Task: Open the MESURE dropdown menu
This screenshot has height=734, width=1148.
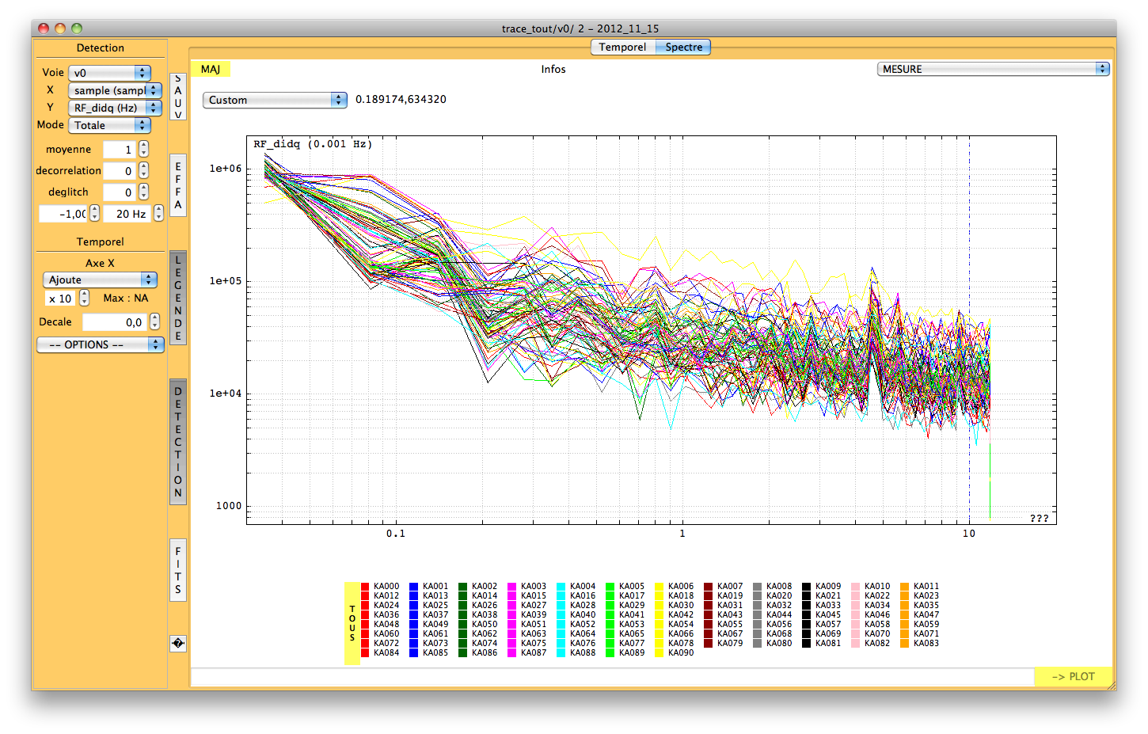Action: click(x=993, y=69)
